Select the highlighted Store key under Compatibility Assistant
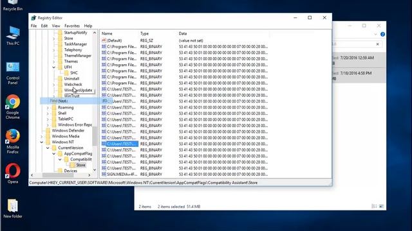This screenshot has width=412, height=231. [80, 165]
